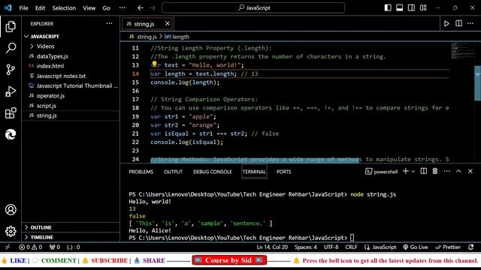Show errors and warnings in status bar
Image resolution: width=481 pixels, height=270 pixels.
(x=30, y=247)
